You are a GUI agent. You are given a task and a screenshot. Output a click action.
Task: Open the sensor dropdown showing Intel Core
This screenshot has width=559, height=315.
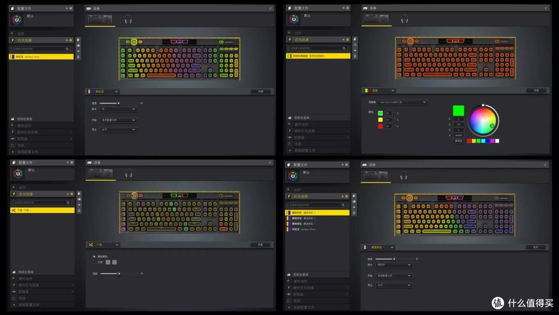(x=402, y=103)
